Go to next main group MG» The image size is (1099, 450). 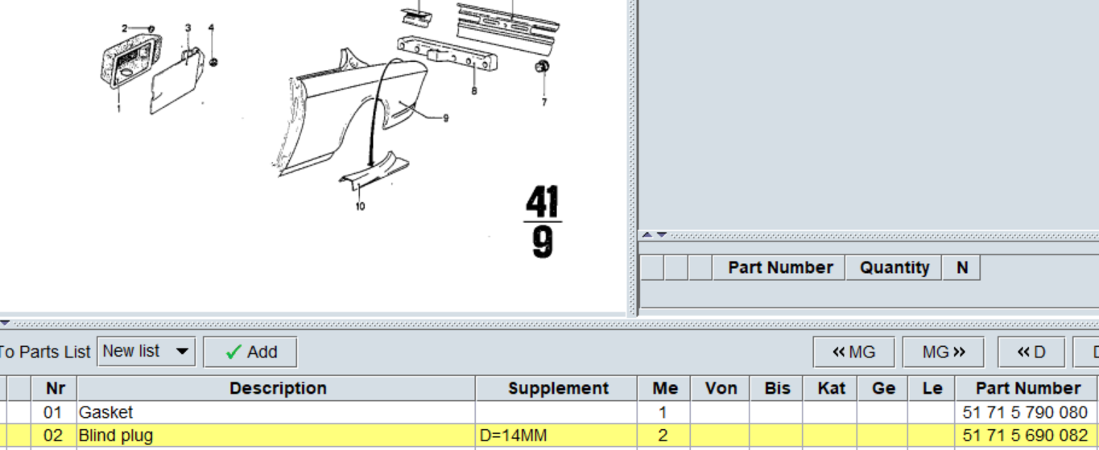point(944,352)
